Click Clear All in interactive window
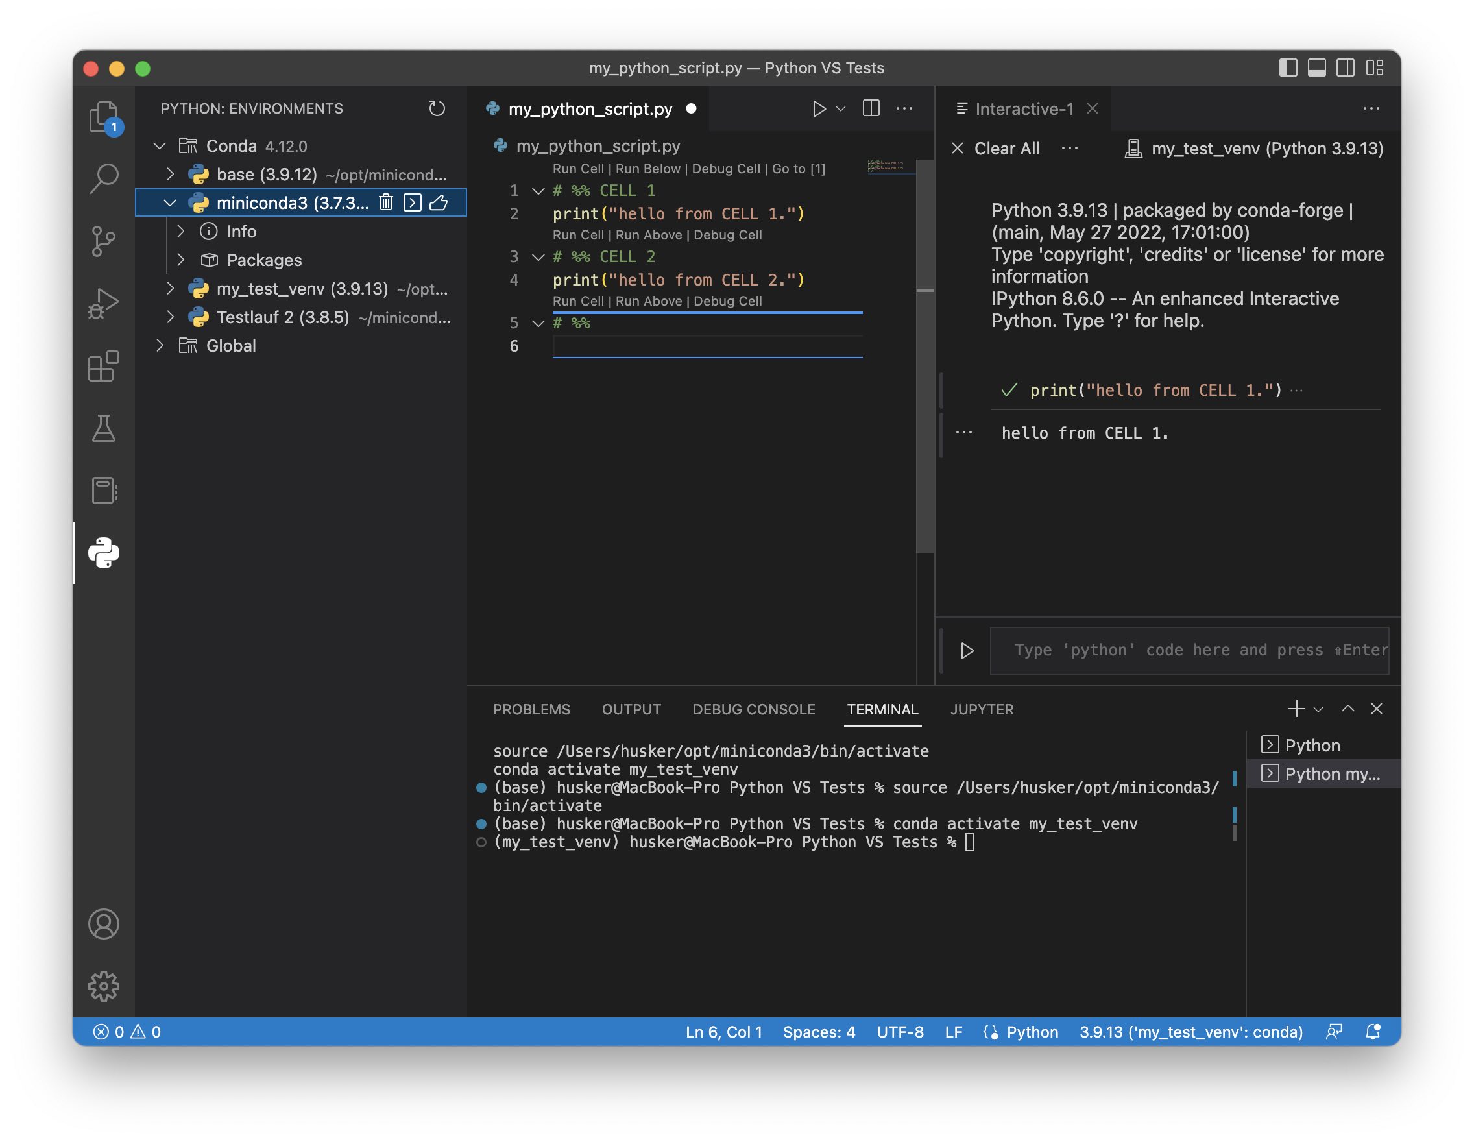Image resolution: width=1474 pixels, height=1142 pixels. [995, 149]
